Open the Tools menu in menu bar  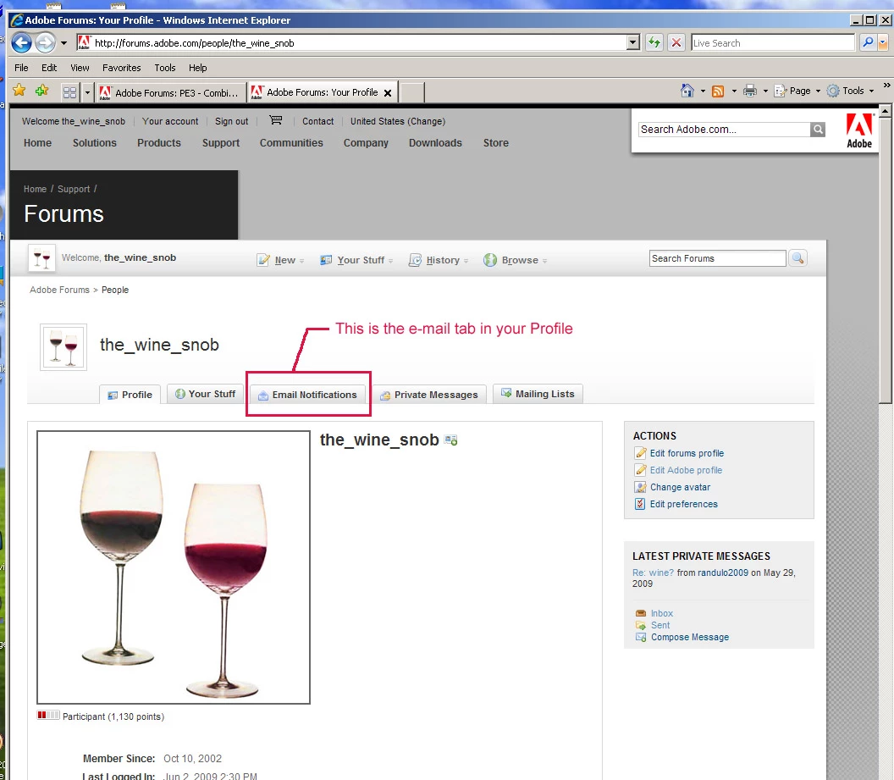coord(165,68)
